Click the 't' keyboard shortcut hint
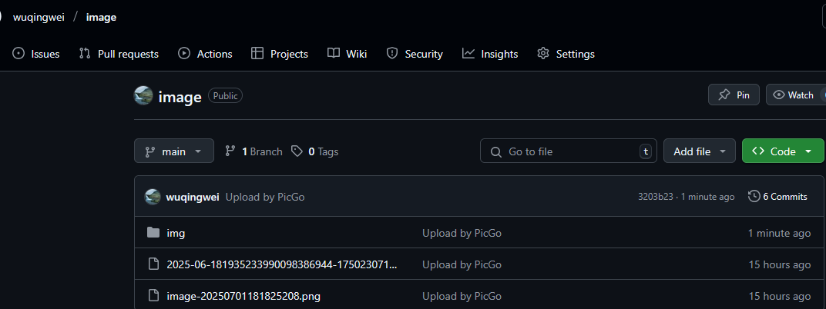The height and width of the screenshot is (309, 826). point(646,152)
